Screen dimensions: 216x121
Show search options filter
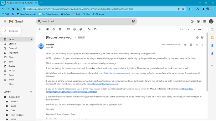[x=133, y=22]
